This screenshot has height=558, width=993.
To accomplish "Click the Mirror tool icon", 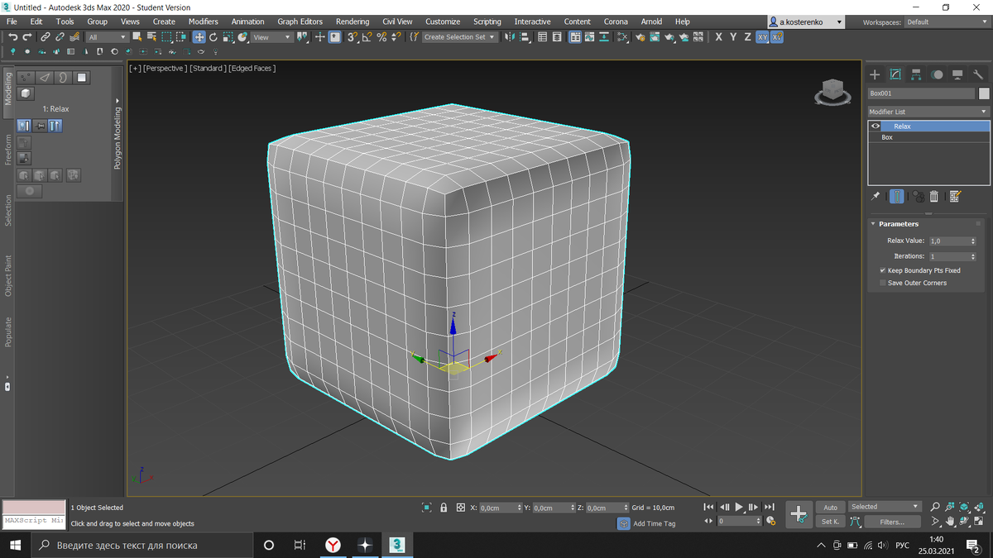I will [510, 37].
